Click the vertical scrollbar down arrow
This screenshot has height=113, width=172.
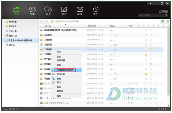coord(169,105)
